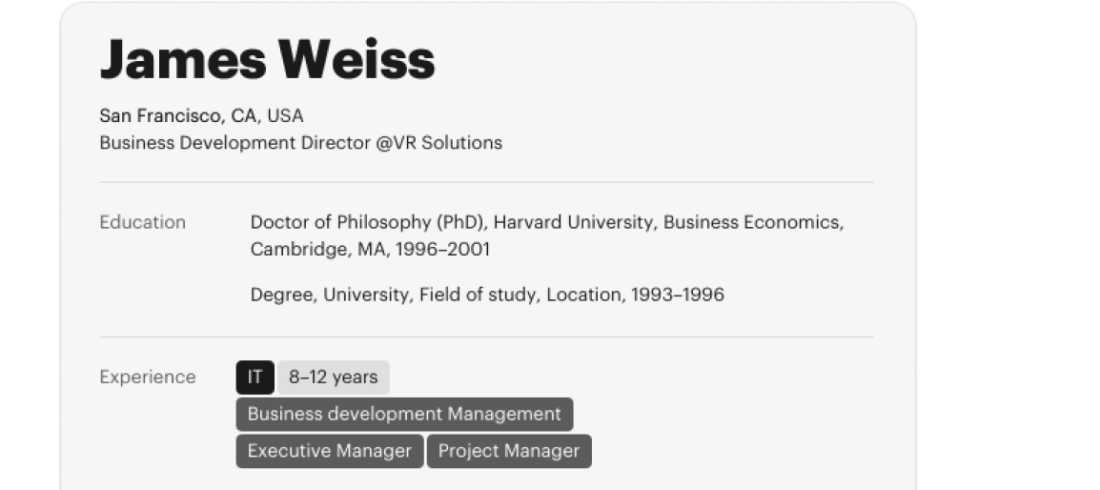The height and width of the screenshot is (490, 1100).
Task: Select the Doctor of Philosophy (PhD) text
Action: (368, 222)
